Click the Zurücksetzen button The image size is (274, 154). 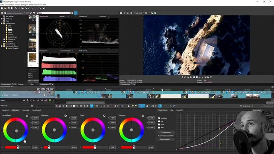click(x=166, y=132)
